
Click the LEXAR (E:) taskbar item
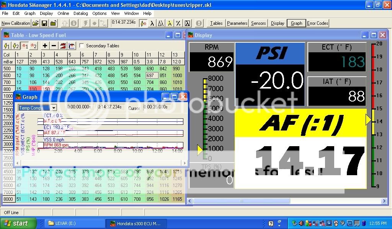[x=75, y=224]
